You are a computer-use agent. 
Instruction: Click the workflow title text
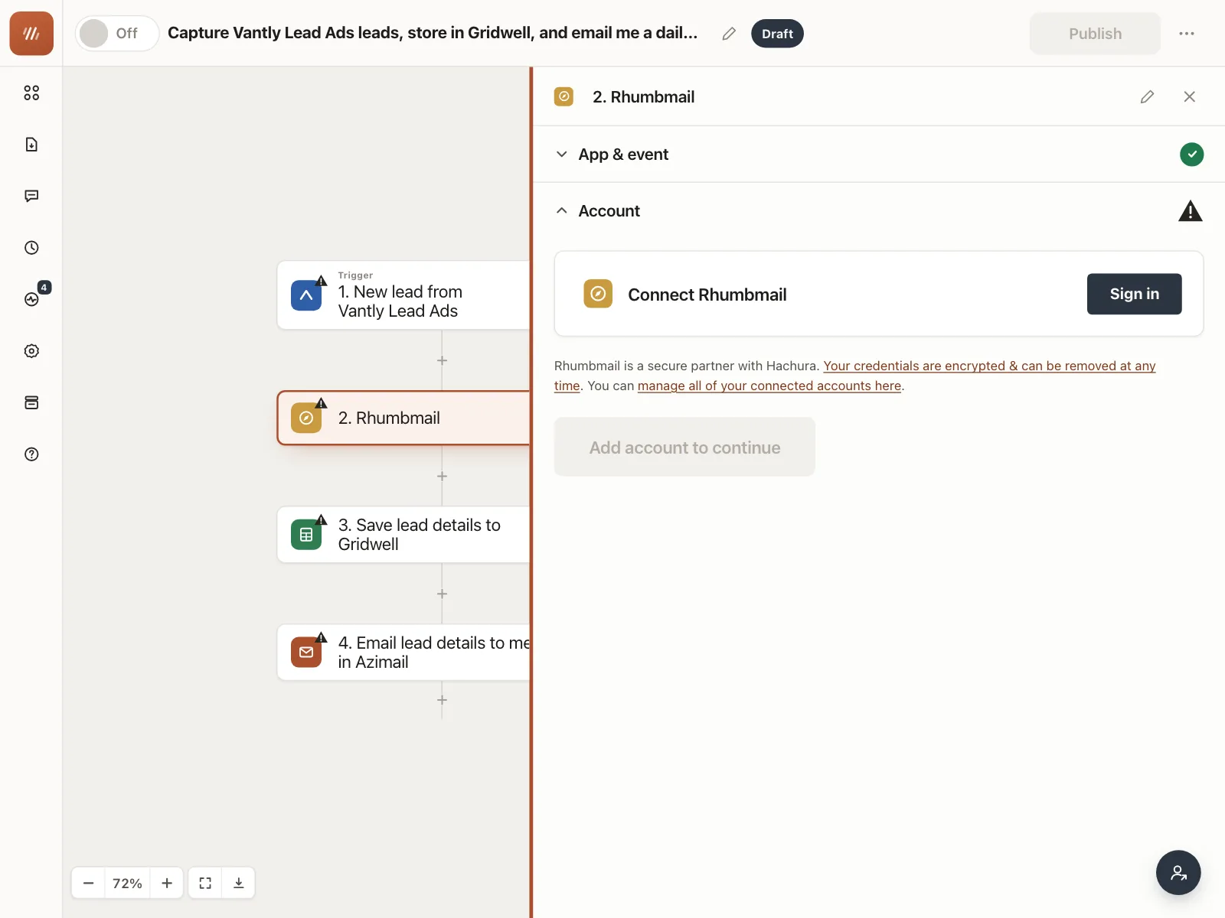point(433,33)
